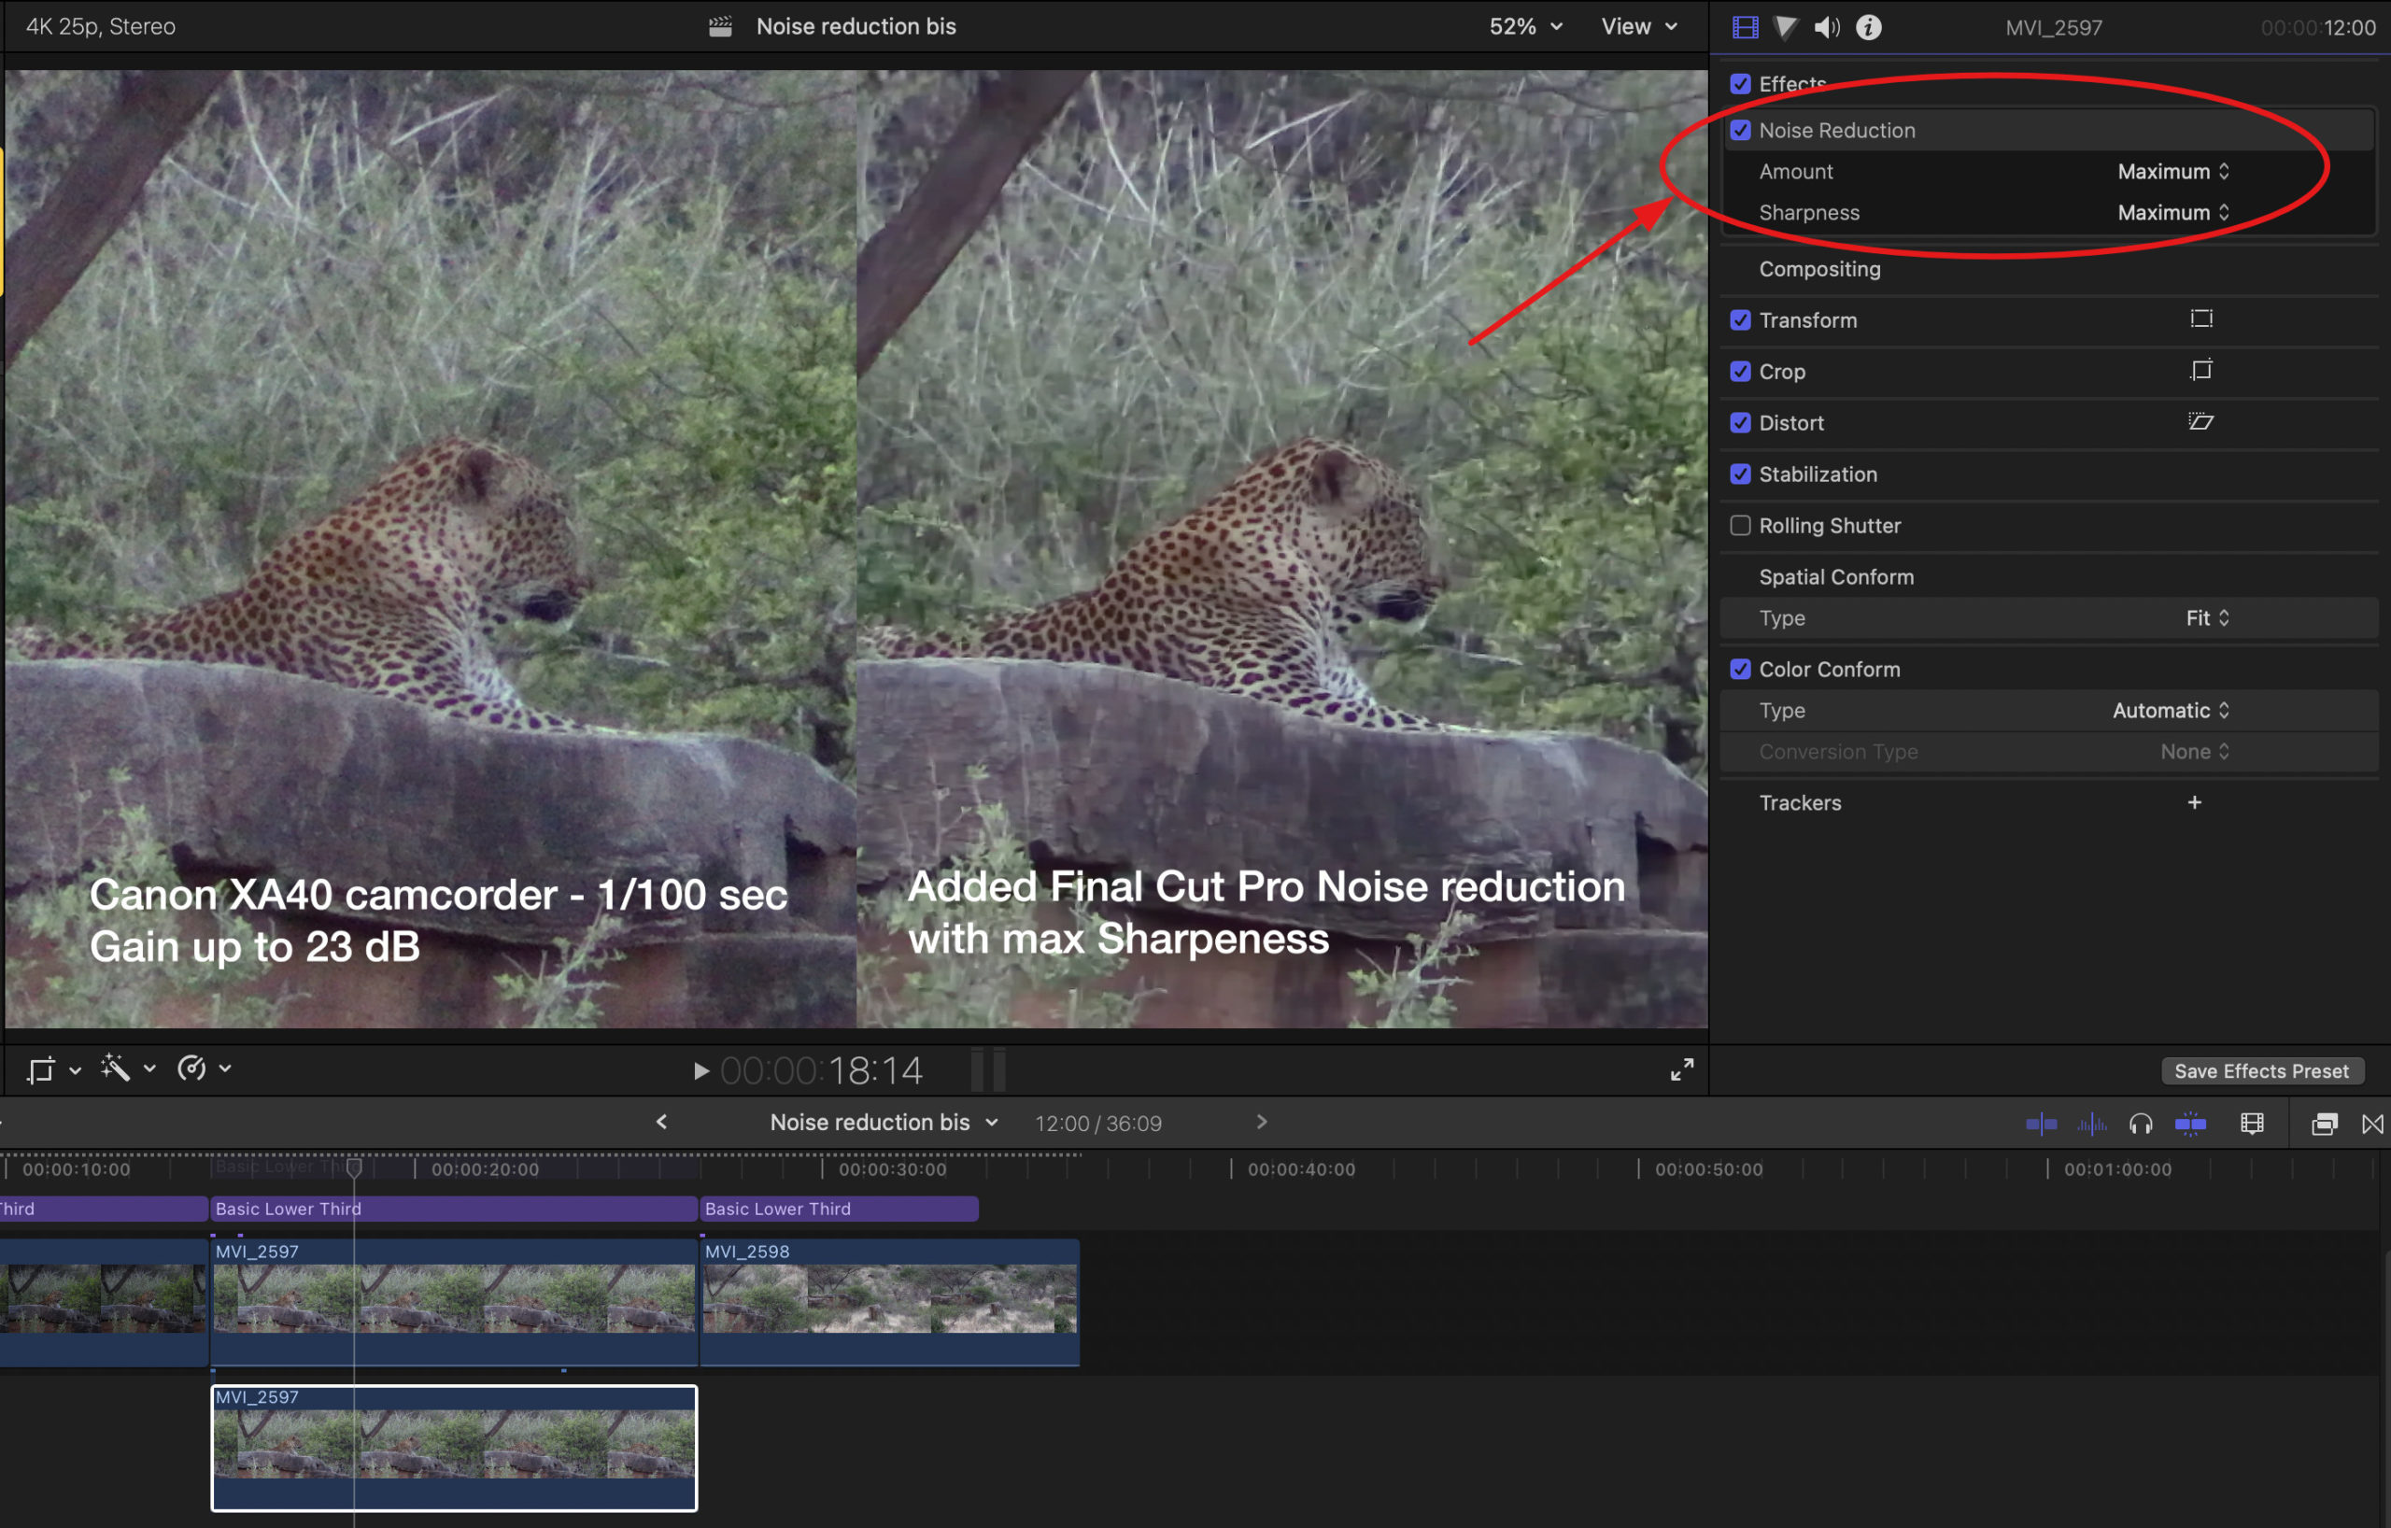Click the Distort onscreen controls icon

[2200, 422]
